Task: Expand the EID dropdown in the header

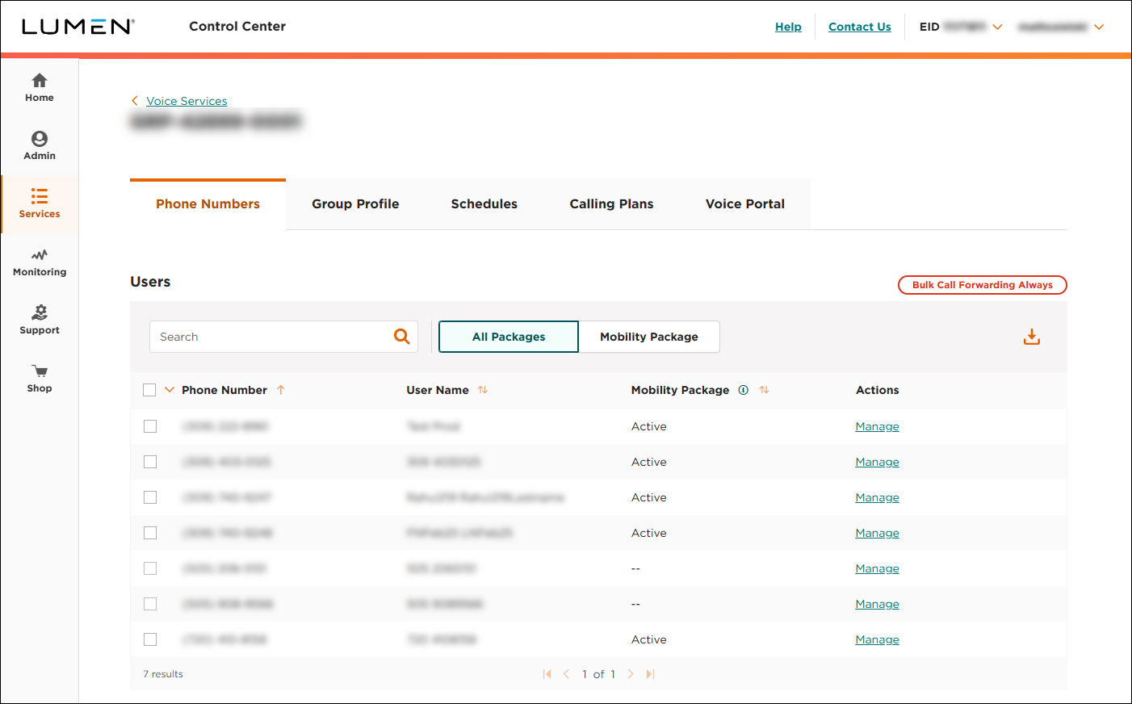Action: pos(998,27)
